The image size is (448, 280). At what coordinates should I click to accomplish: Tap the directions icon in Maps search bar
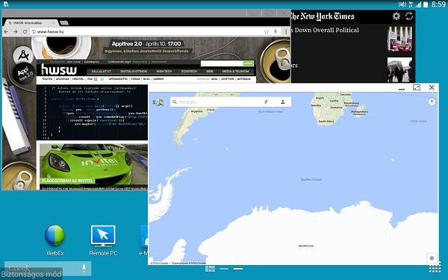[266, 102]
